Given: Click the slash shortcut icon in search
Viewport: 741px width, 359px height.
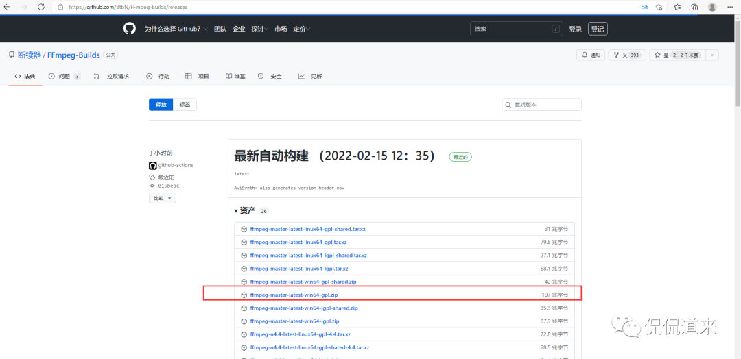Looking at the screenshot, I should [x=556, y=29].
